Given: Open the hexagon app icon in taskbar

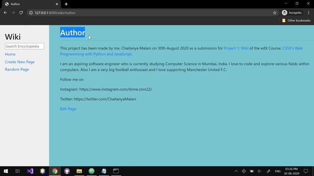Looking at the screenshot, I should pyautogui.click(x=43, y=171).
